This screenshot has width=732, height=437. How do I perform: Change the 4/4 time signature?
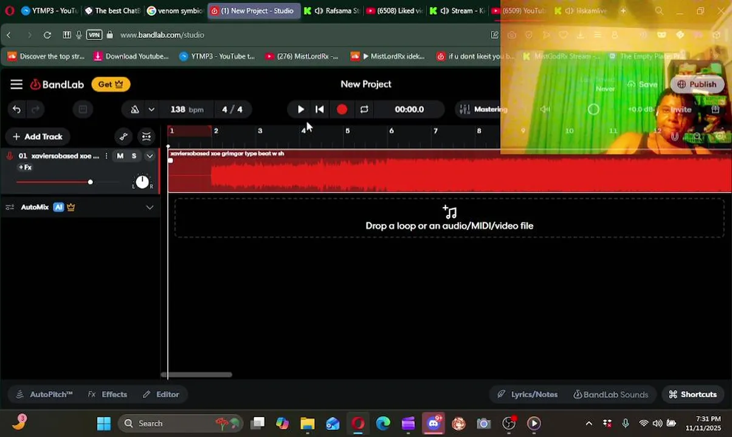[232, 109]
